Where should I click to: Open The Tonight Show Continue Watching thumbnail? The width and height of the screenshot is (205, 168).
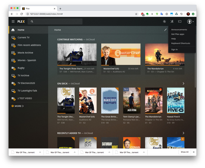(x=77, y=54)
